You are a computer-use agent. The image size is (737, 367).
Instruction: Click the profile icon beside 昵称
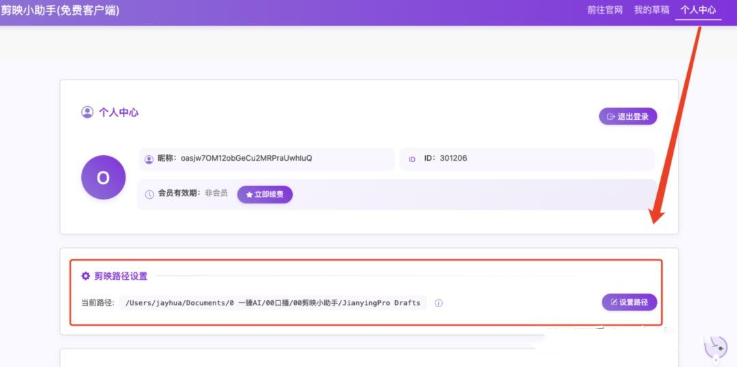pos(149,159)
